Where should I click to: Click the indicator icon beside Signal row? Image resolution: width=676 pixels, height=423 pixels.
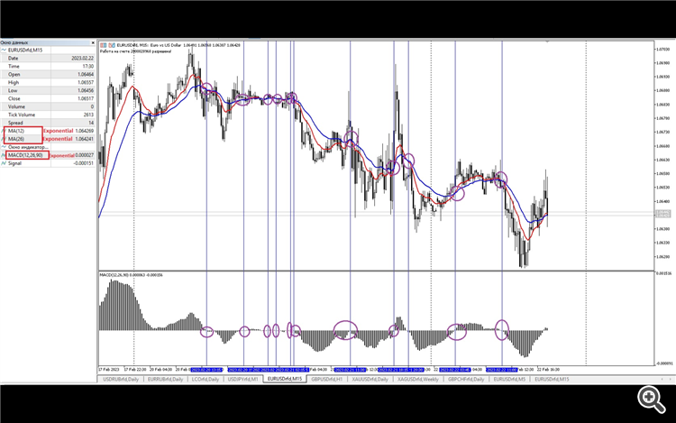(x=4, y=163)
